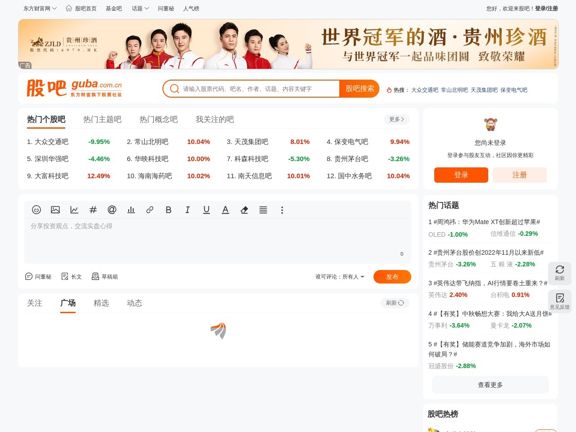The image size is (576, 432).
Task: Toggle italic text formatting
Action: click(188, 210)
